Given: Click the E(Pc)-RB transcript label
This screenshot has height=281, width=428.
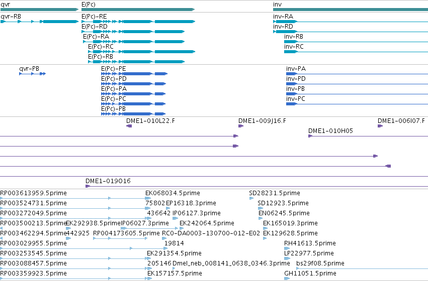Looking at the screenshot, I should [101, 57].
